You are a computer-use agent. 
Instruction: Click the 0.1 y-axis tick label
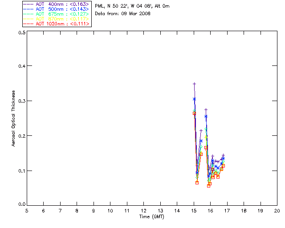tap(22, 171)
